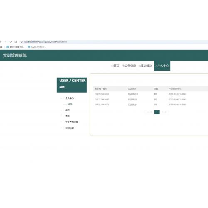Viewport: 208px width, 208px height.
Task: Click the 实训管理系统 site title
Action: coord(15,55)
